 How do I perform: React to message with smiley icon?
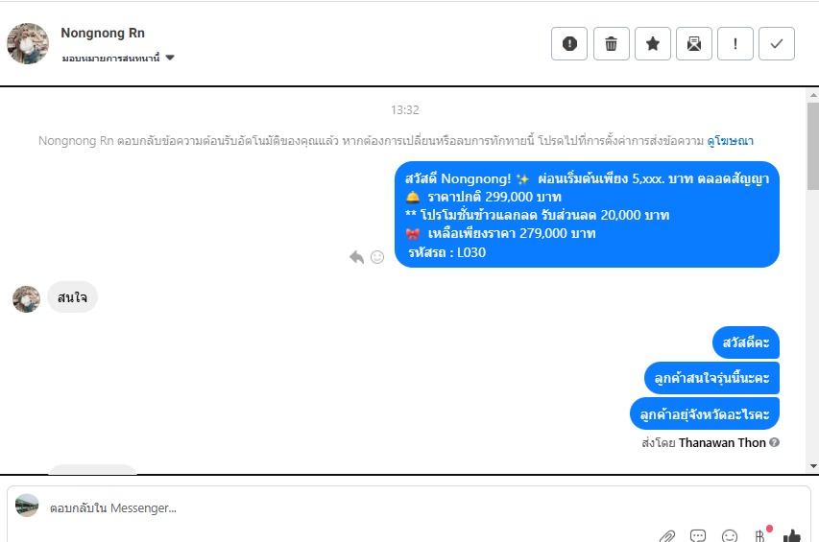377,257
